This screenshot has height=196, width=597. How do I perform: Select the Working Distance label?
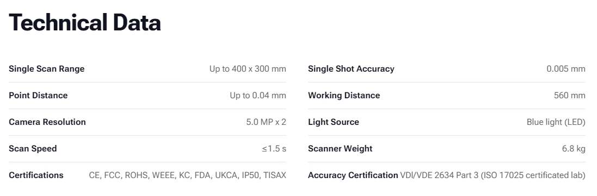pos(344,96)
